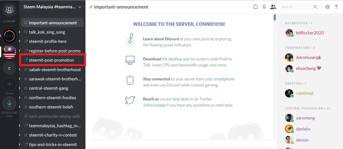Click the Download Apps arrow icon

point(9,103)
